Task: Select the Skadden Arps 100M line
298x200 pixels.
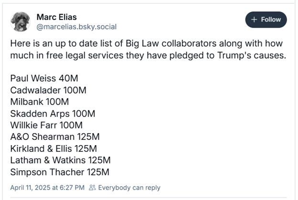Action: coord(53,114)
